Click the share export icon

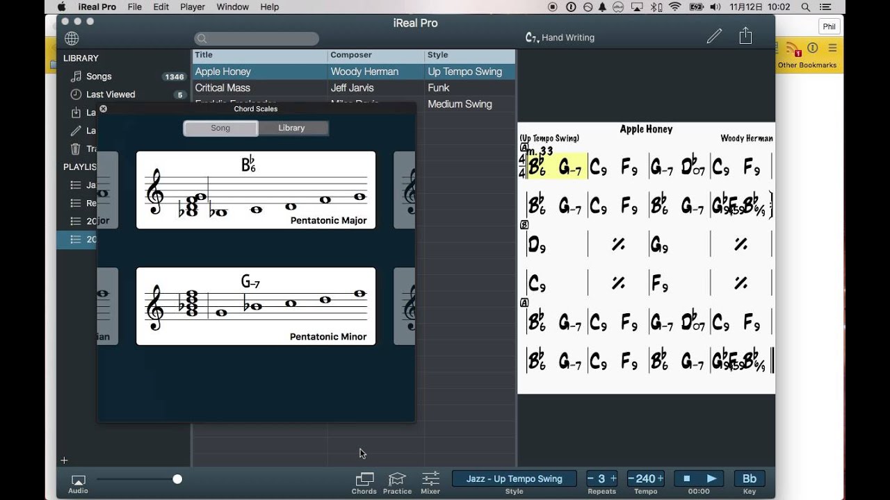(745, 35)
